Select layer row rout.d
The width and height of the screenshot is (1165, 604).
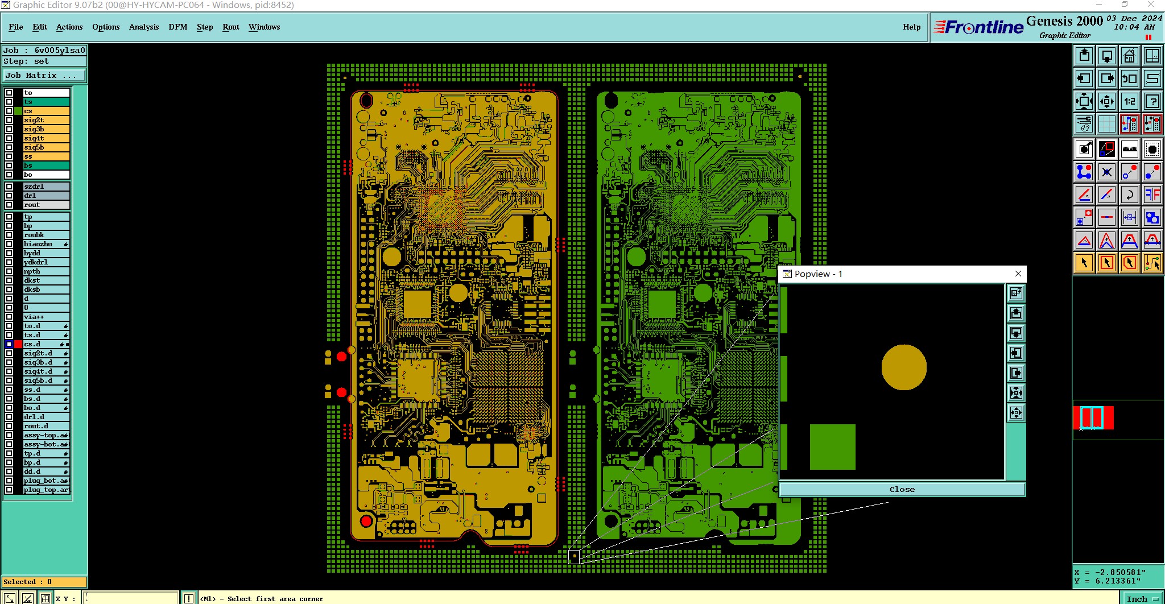pyautogui.click(x=46, y=426)
